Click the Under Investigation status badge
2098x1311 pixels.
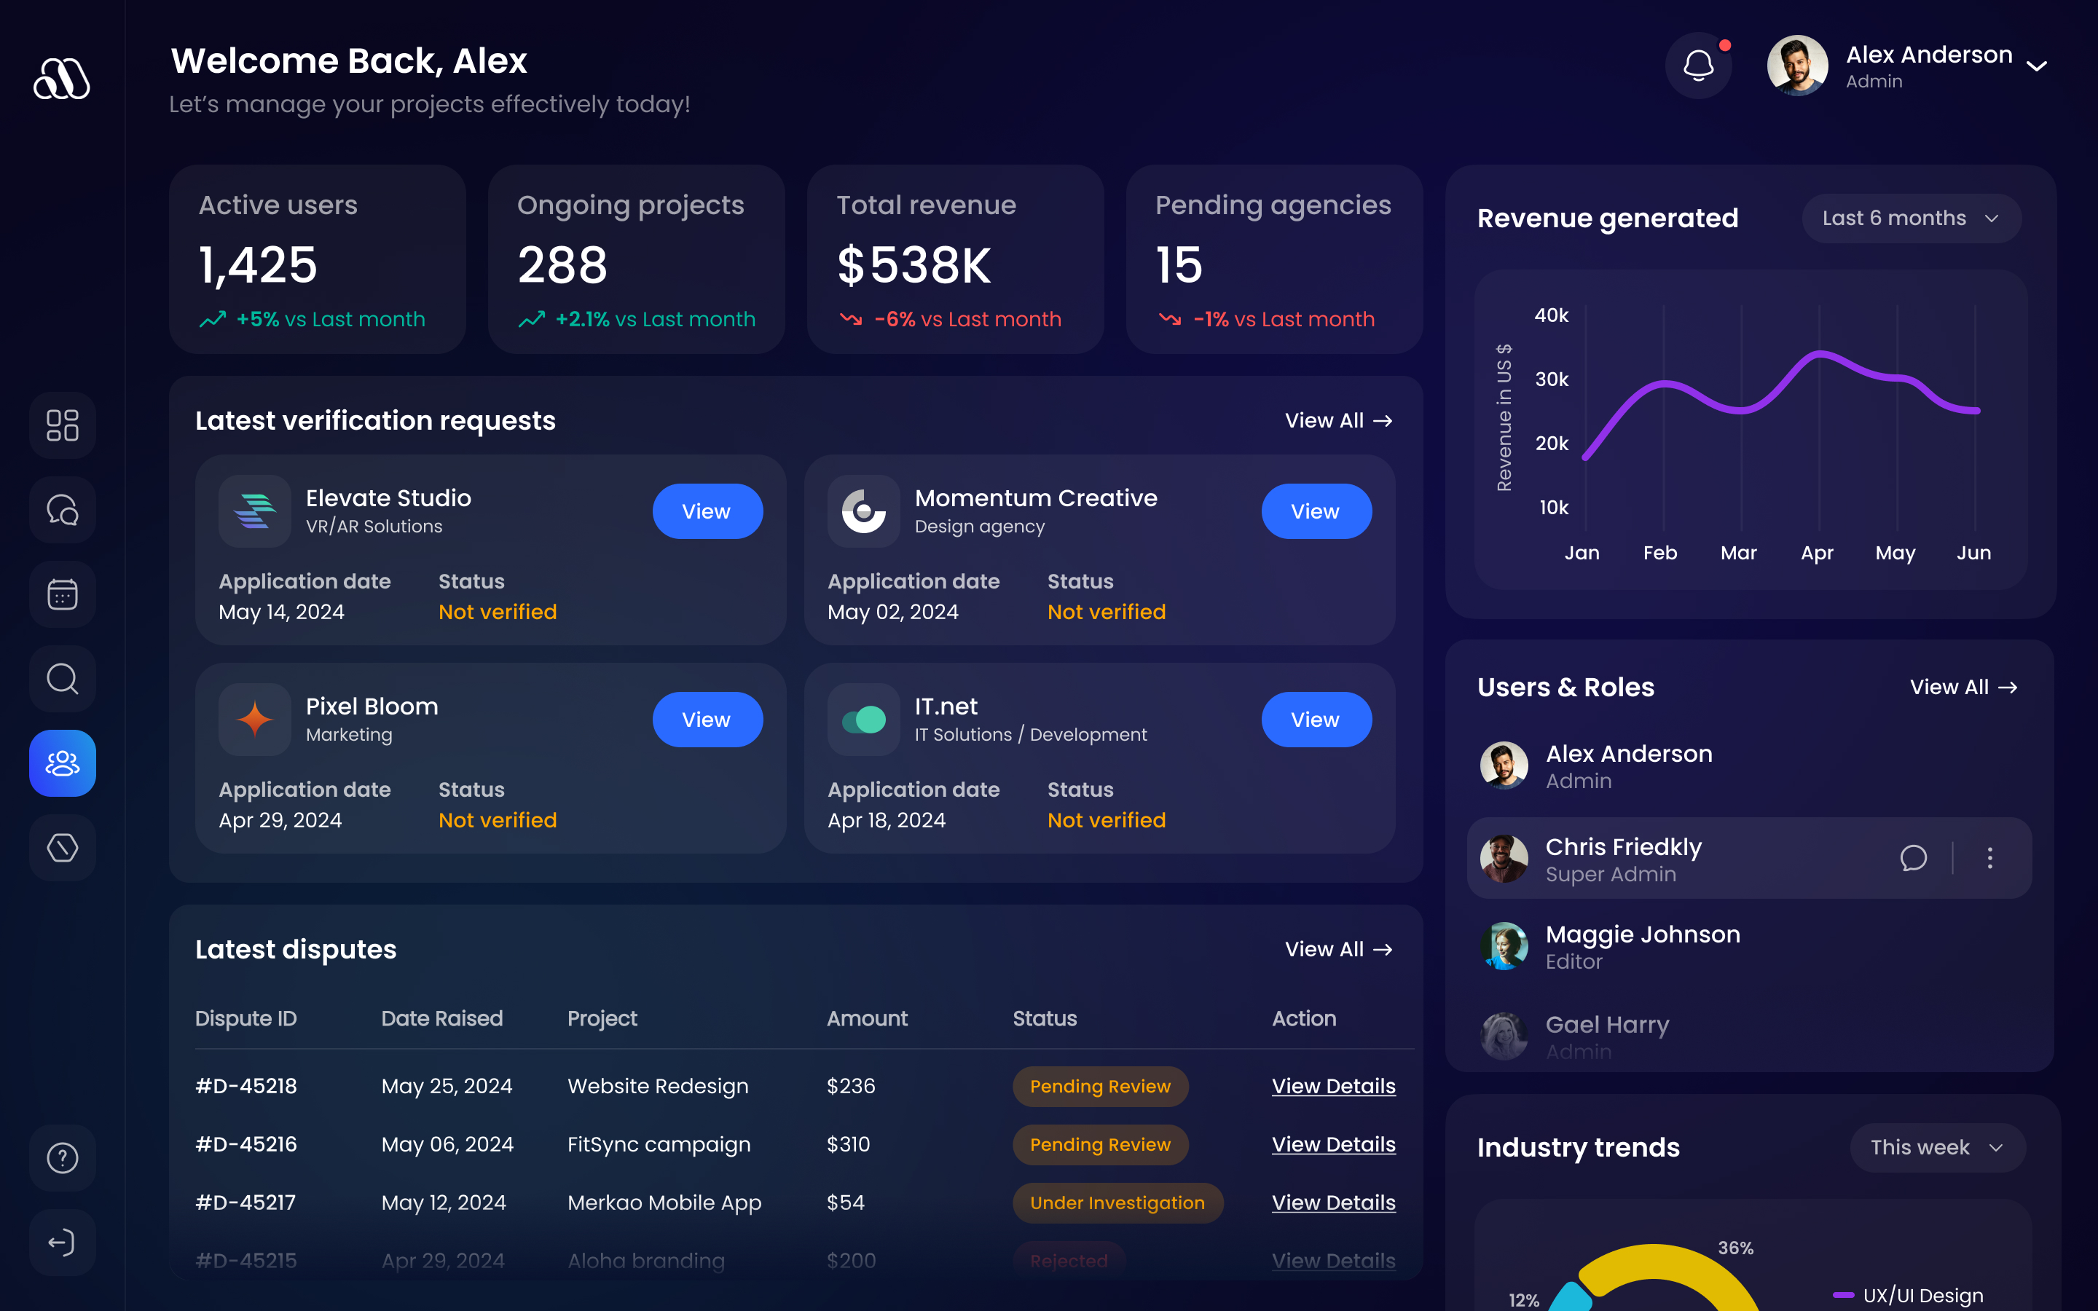tap(1117, 1202)
